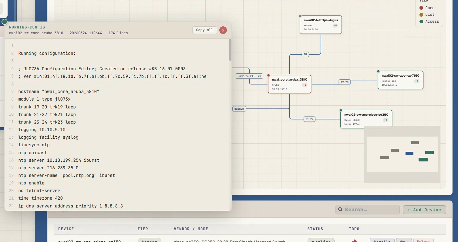Grab the running-config vertical scrollbar thumb

(x=230, y=49)
